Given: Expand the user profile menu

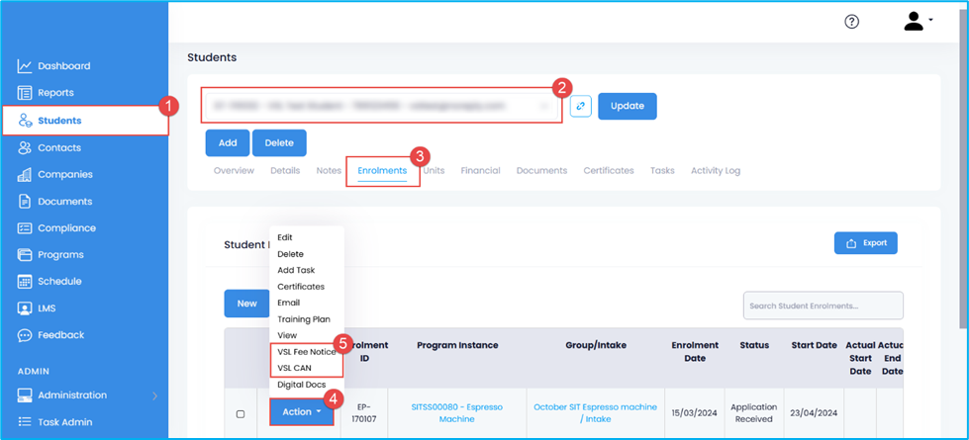Looking at the screenshot, I should click(919, 22).
